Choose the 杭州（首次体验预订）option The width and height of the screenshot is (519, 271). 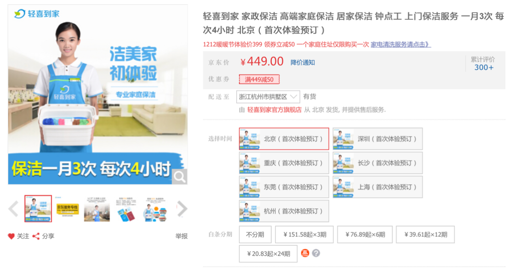[x=284, y=211]
